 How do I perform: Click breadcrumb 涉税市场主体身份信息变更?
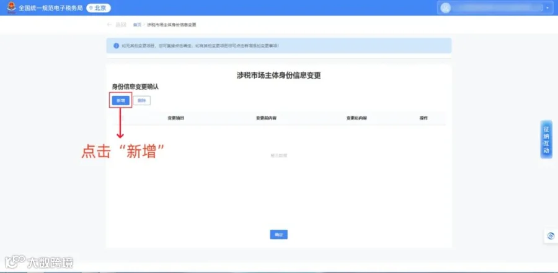coord(172,25)
